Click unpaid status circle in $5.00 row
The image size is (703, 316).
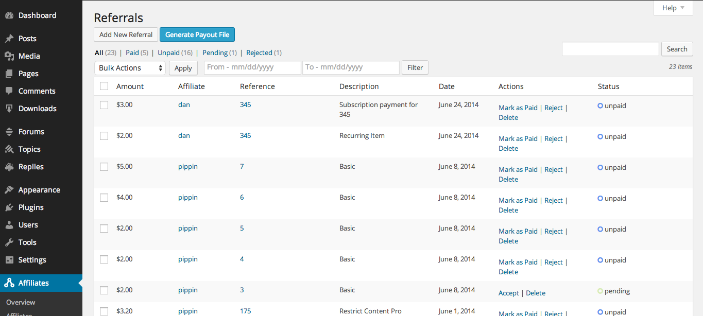[x=600, y=167]
